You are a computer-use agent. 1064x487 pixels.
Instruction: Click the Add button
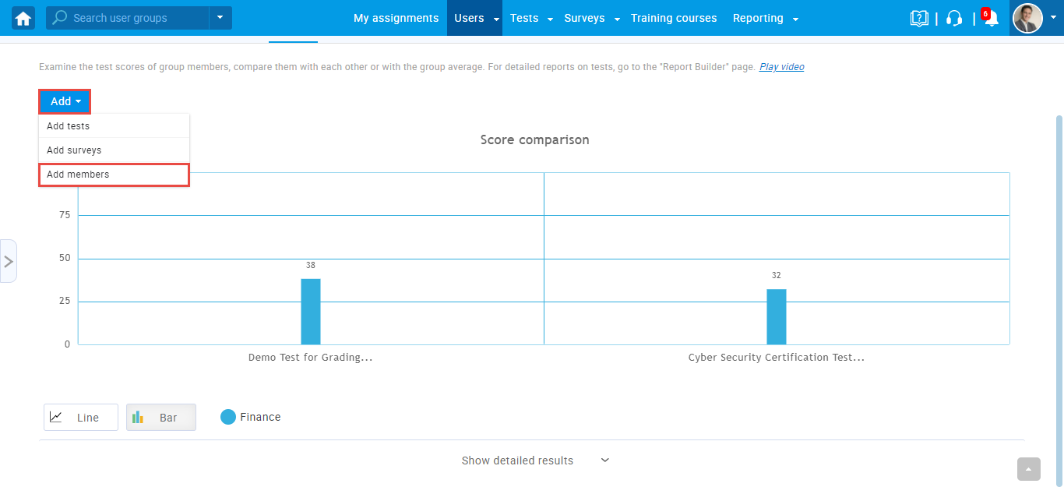coord(65,101)
